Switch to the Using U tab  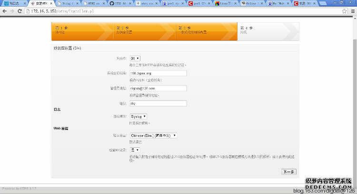(67, 3)
